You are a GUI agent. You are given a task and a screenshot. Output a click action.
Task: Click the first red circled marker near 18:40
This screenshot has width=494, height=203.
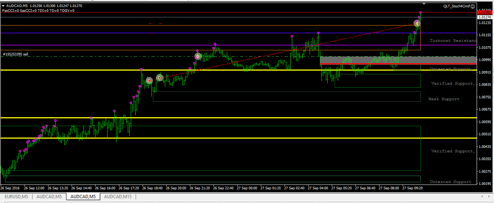(x=149, y=80)
